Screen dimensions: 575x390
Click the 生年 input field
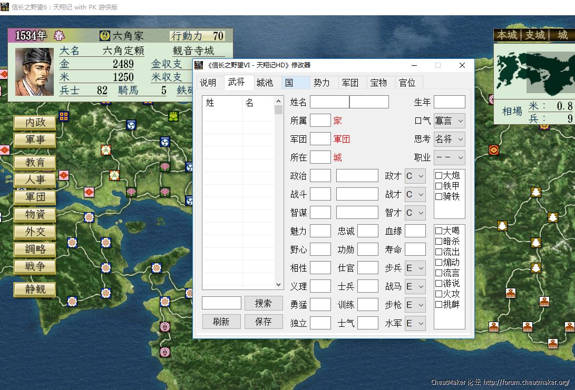[x=449, y=102]
